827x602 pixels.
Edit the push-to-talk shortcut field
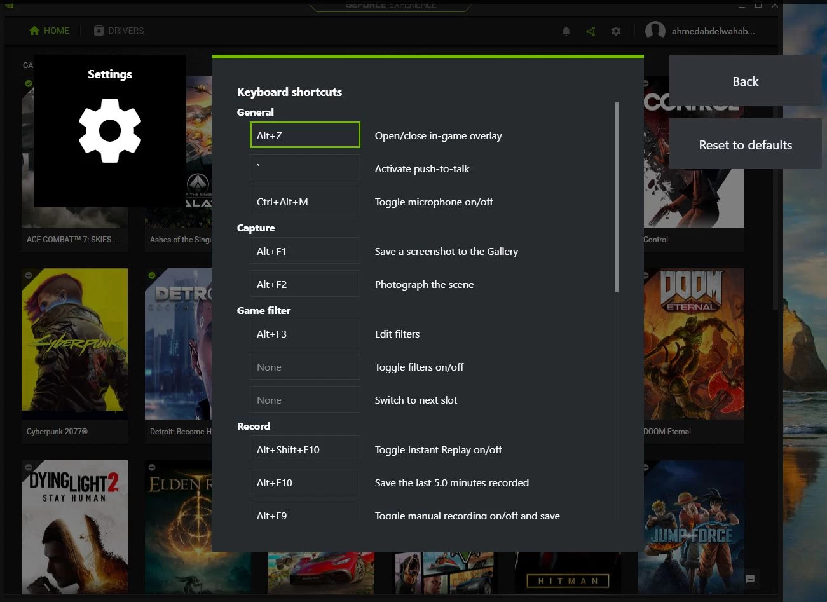[305, 168]
